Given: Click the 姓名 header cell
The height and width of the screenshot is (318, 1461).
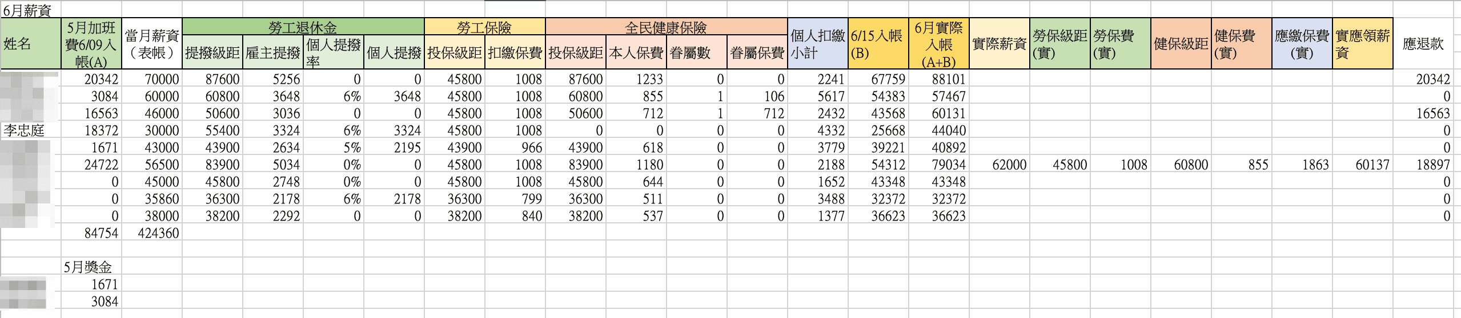Looking at the screenshot, I should pyautogui.click(x=31, y=44).
